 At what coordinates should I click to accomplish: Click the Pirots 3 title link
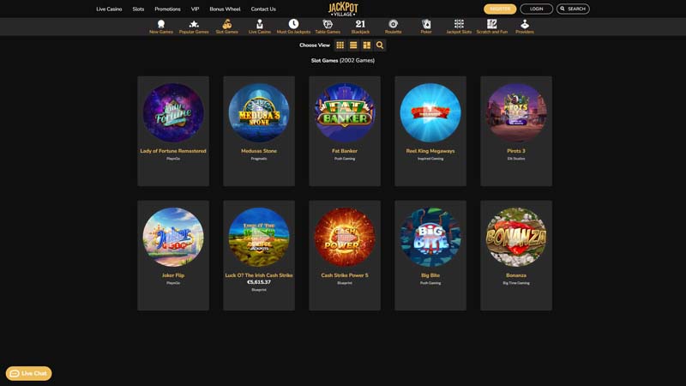(516, 151)
